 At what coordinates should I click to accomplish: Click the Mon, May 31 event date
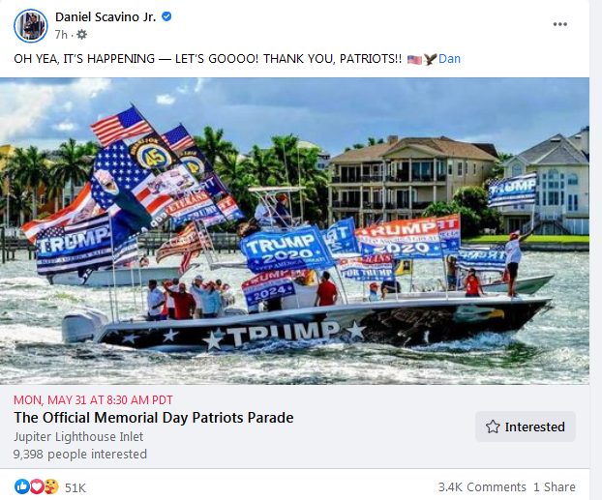coord(93,400)
